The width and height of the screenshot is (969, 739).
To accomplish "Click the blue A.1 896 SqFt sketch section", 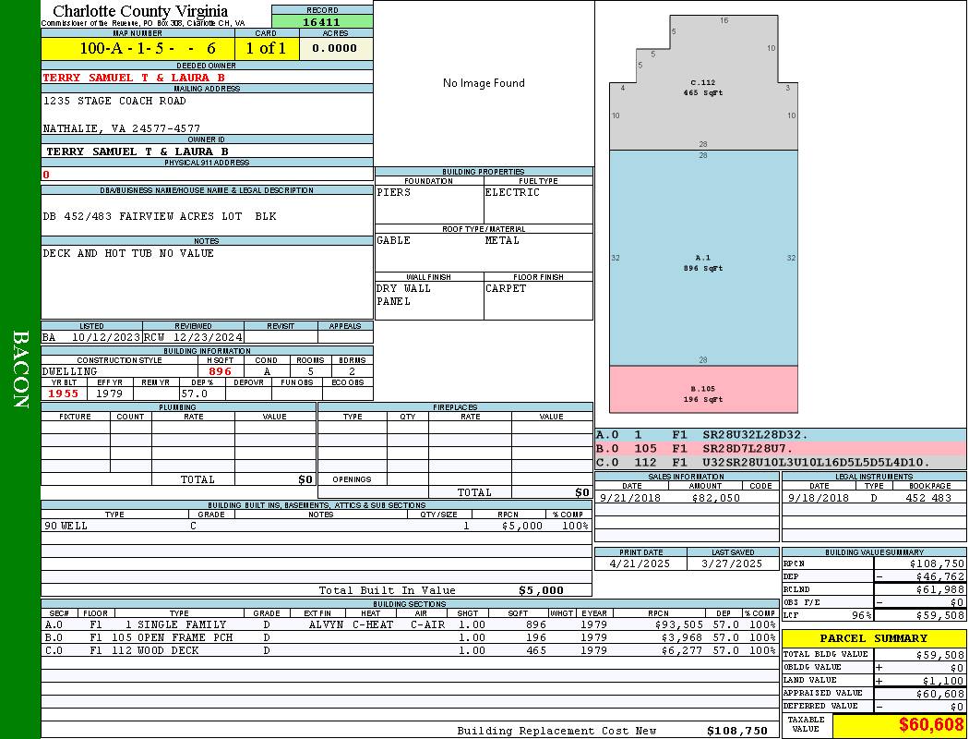I will [x=703, y=258].
